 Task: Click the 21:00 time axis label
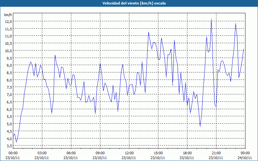(216, 153)
